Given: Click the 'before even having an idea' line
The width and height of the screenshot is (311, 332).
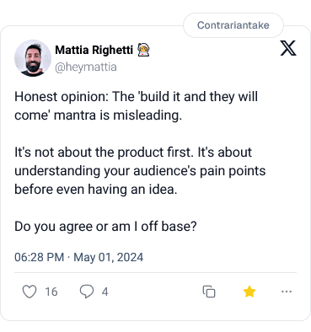Looking at the screenshot, I should 96,190.
